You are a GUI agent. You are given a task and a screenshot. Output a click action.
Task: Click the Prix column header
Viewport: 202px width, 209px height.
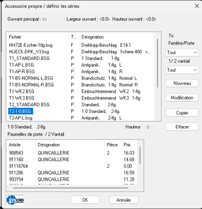click(x=129, y=145)
